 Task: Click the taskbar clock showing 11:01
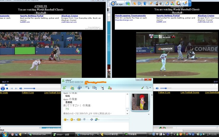click(212, 134)
